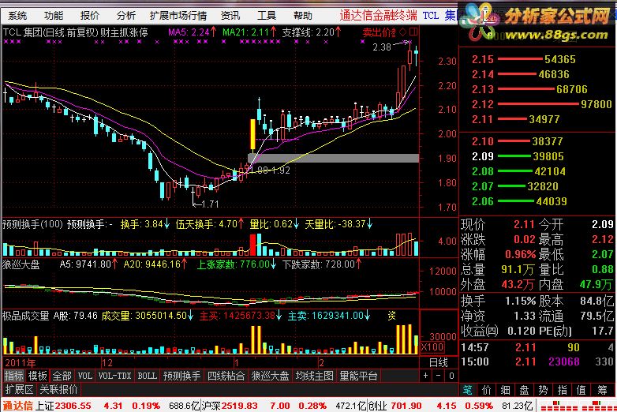Click the 1.71 low price marker
Viewport: 617px width, 412px height.
[x=210, y=204]
